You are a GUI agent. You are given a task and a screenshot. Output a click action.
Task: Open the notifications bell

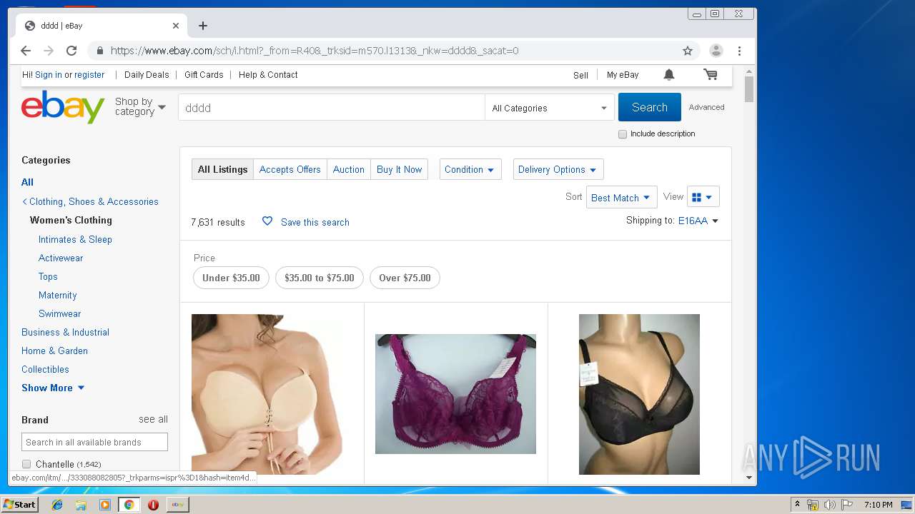pos(669,74)
